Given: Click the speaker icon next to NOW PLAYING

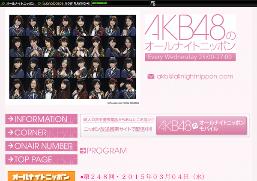Looking at the screenshot, I should pyautogui.click(x=88, y=3).
